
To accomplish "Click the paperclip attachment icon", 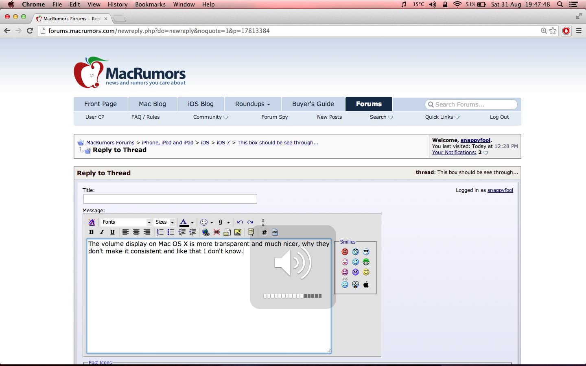I will point(220,222).
